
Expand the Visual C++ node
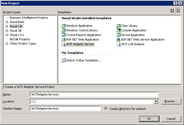coord(7,35)
